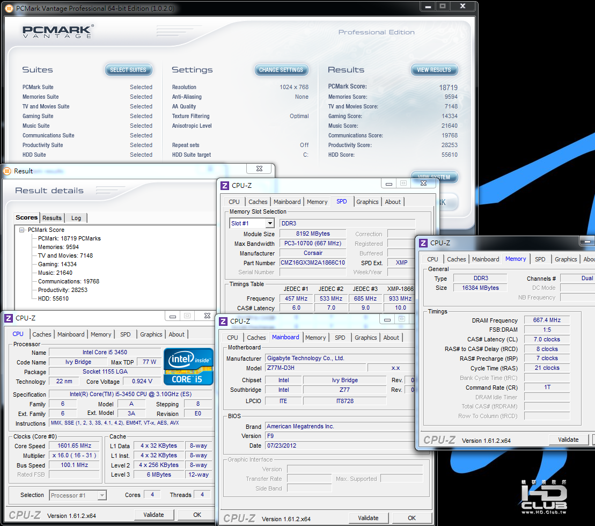
Task: Click the Part Number field CMZ16GX3M2A1866C10
Action: pos(313,262)
